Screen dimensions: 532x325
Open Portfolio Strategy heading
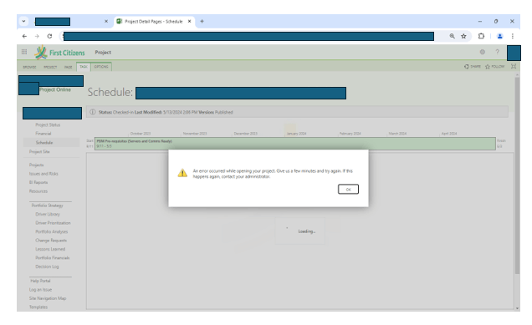pos(47,206)
